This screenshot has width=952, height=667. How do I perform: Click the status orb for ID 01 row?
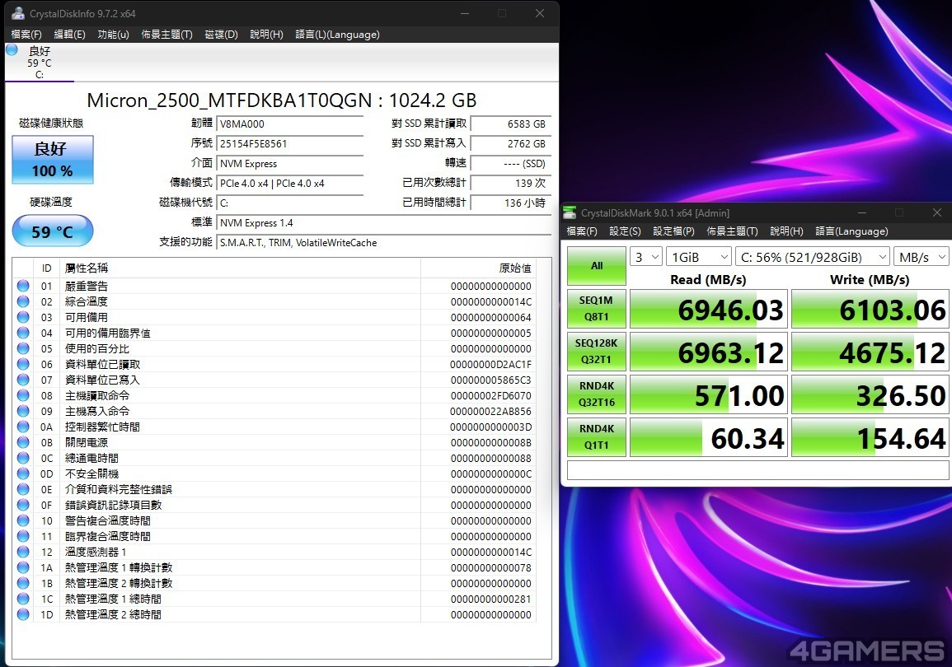tap(23, 287)
